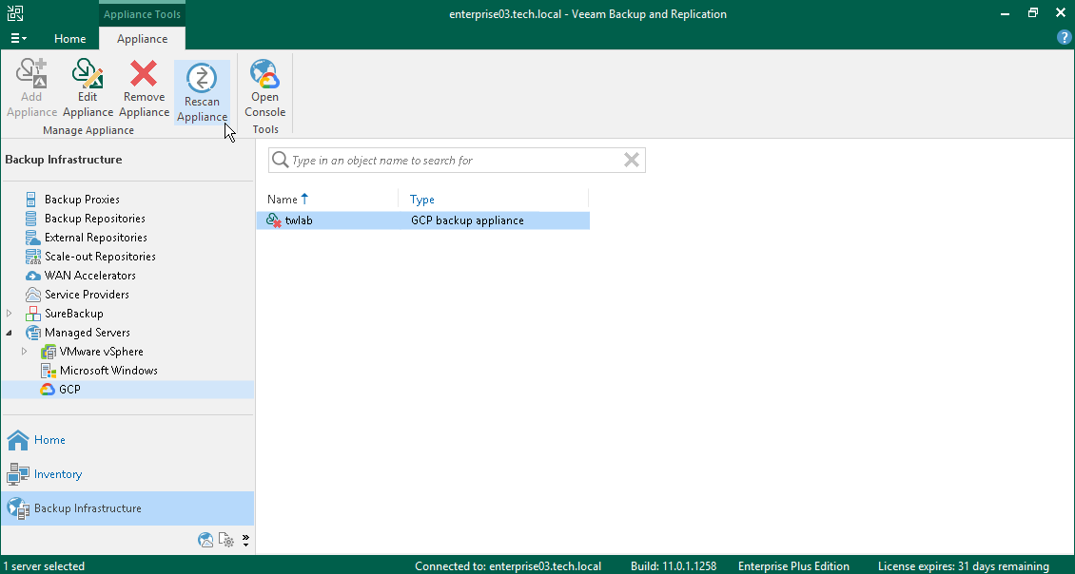Click the 'Backup Infrastructure' pane heading
This screenshot has height=574, width=1075.
(x=64, y=160)
